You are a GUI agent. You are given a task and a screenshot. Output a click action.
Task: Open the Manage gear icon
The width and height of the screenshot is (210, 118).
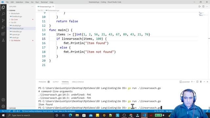click(3, 106)
